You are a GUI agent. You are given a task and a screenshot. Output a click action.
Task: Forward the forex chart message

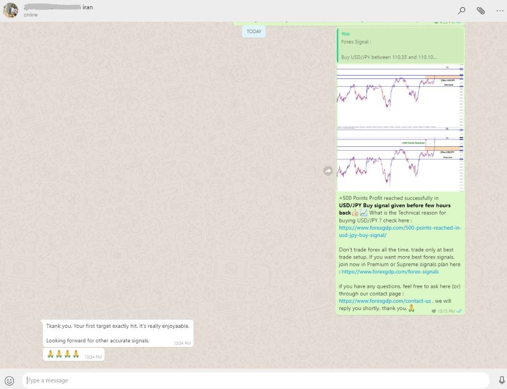328,171
